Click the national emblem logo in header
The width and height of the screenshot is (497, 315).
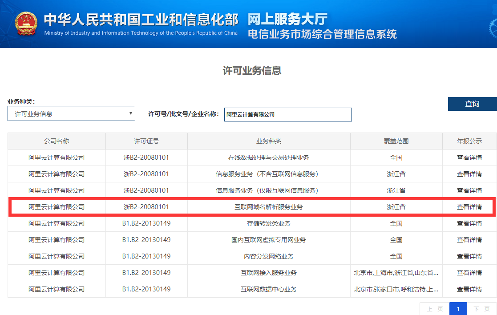pyautogui.click(x=26, y=24)
